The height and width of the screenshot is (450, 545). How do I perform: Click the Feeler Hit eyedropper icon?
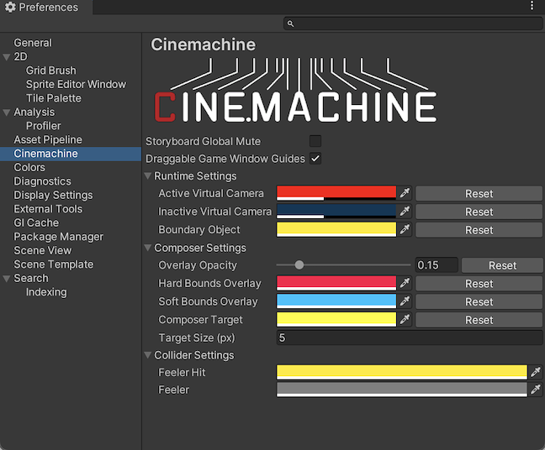(536, 372)
